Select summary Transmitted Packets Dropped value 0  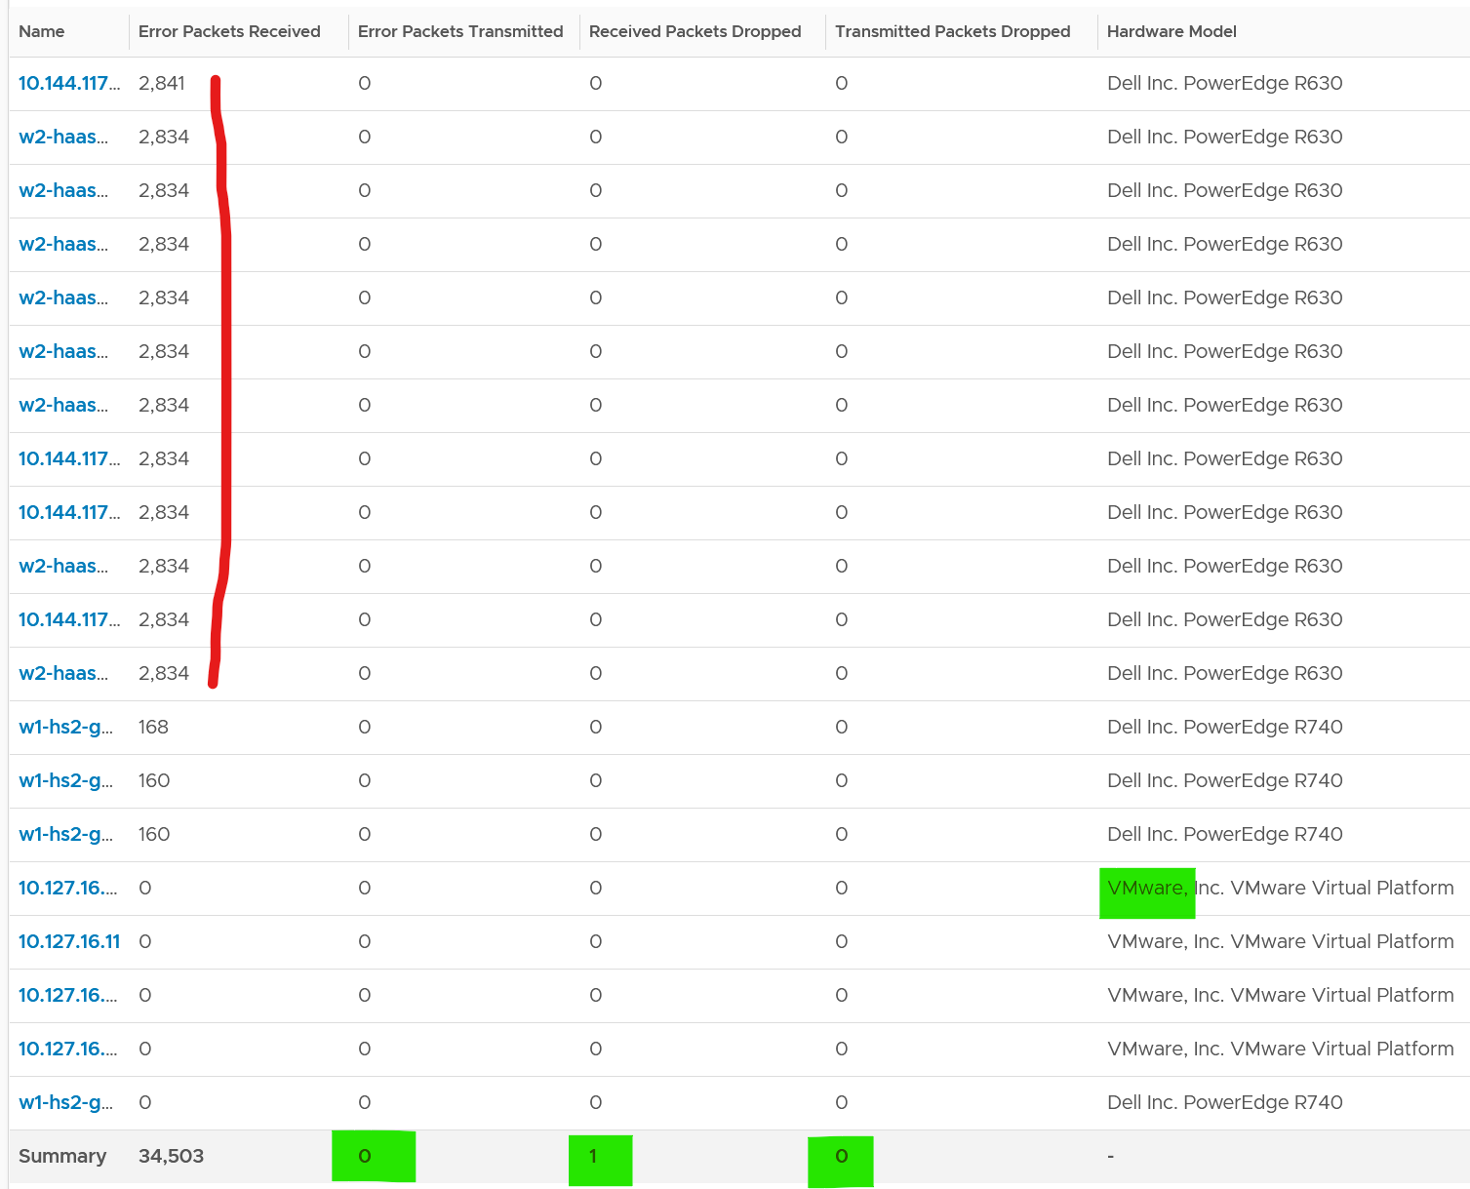(x=842, y=1156)
